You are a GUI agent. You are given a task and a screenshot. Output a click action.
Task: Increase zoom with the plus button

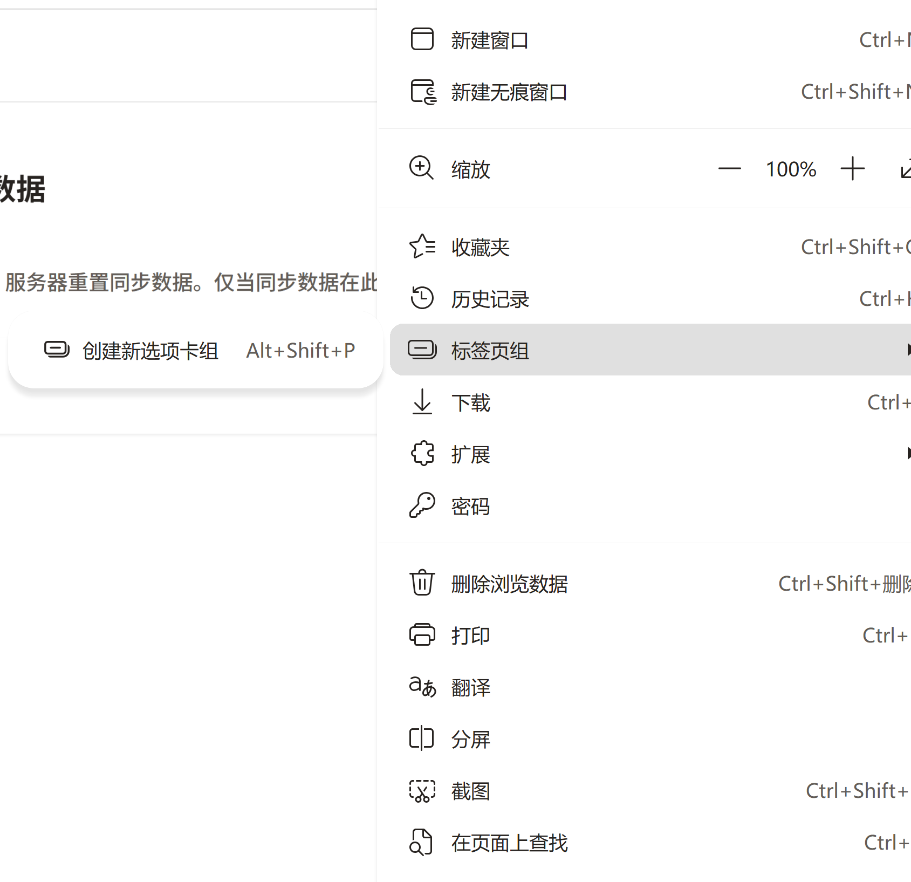tap(852, 169)
